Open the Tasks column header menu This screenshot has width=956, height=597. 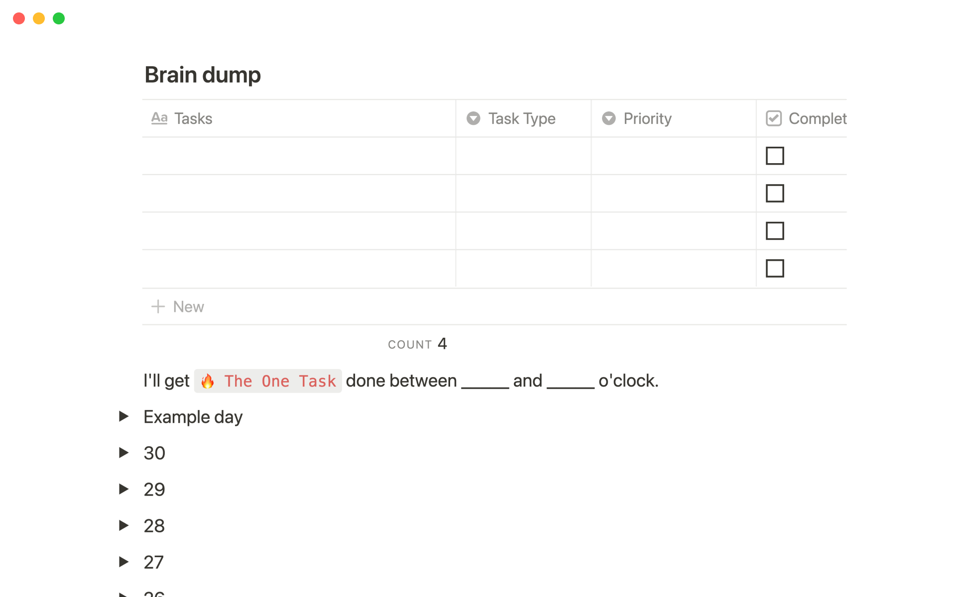tap(193, 118)
